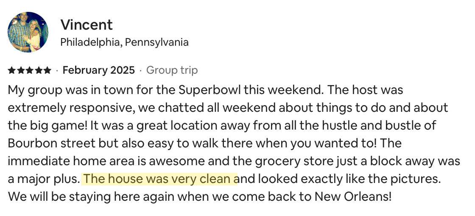Click the February 2025 review date
This screenshot has width=475, height=216.
pos(98,70)
